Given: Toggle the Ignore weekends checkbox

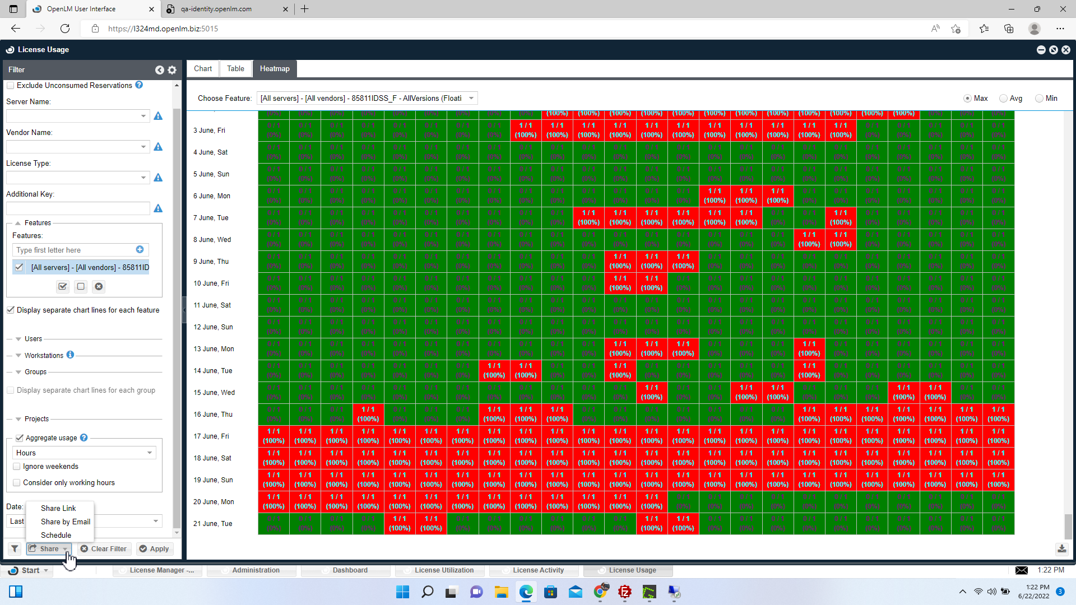Looking at the screenshot, I should click(17, 467).
